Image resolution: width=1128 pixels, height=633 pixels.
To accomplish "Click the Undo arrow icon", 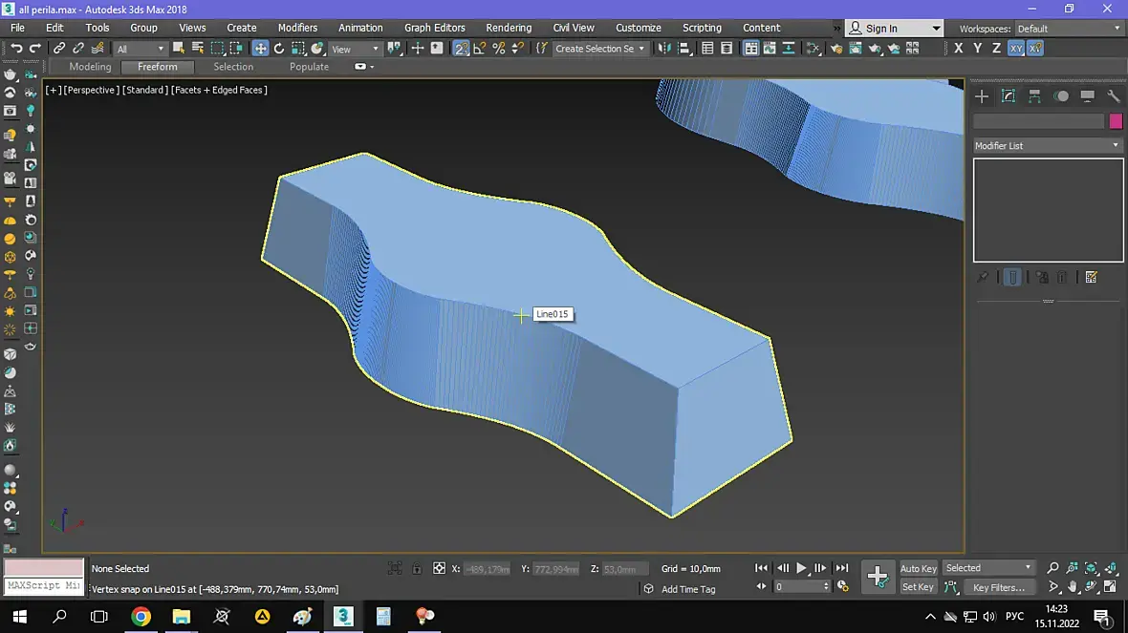I will [16, 48].
